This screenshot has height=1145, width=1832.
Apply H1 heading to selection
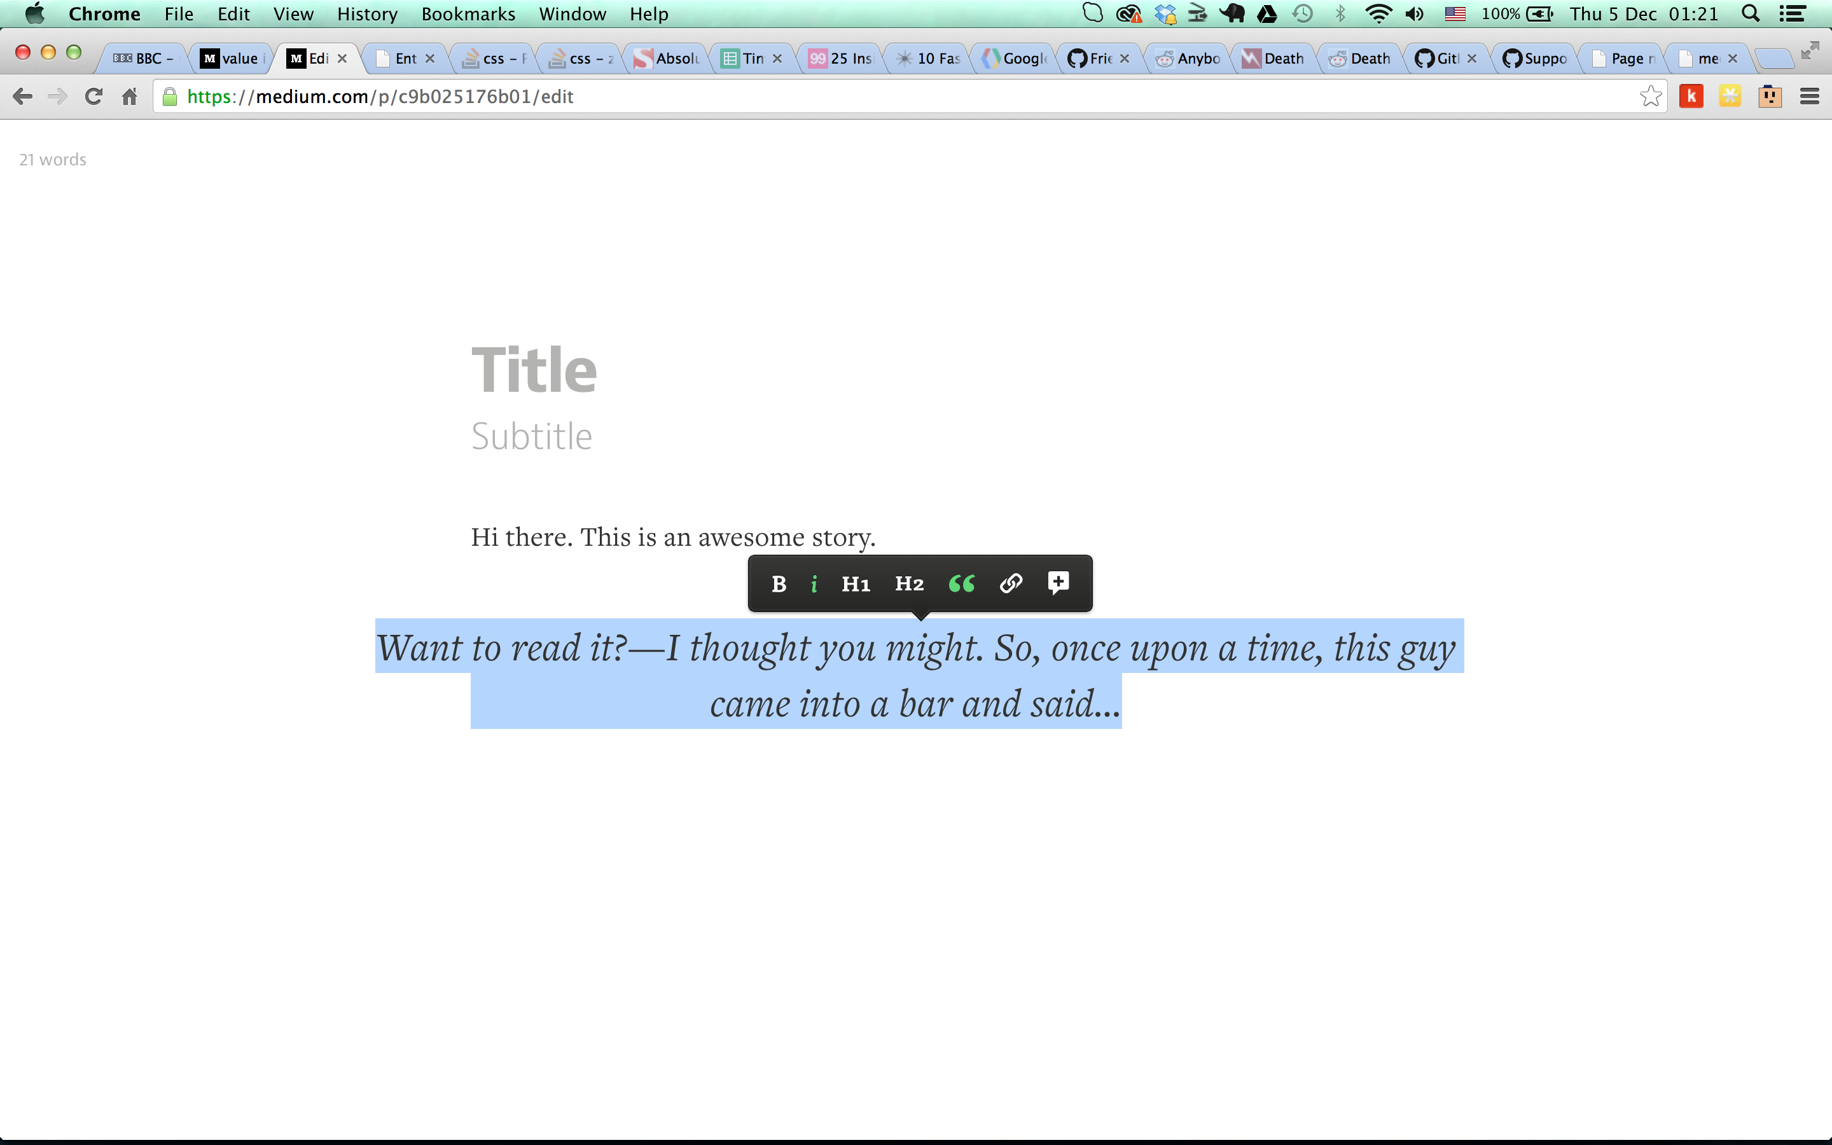[x=856, y=584]
